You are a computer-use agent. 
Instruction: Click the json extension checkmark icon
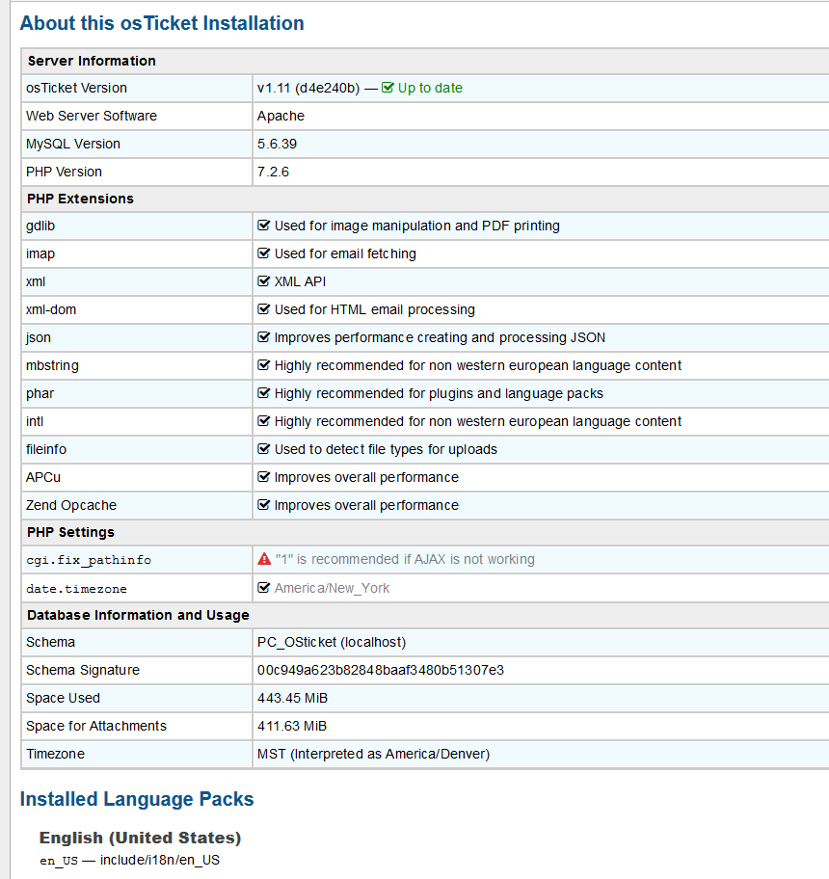pyautogui.click(x=264, y=337)
